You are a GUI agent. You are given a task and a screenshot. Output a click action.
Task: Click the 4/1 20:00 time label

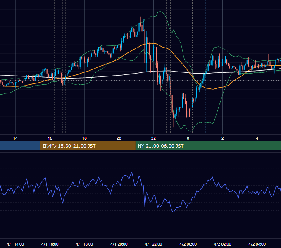(119, 244)
